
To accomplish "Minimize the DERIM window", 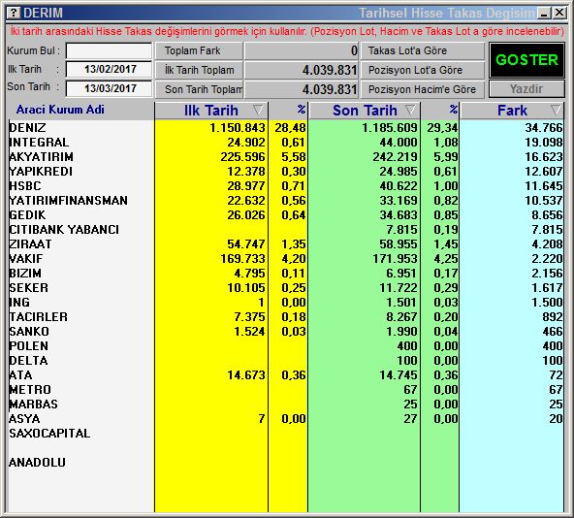I will pyautogui.click(x=544, y=14).
